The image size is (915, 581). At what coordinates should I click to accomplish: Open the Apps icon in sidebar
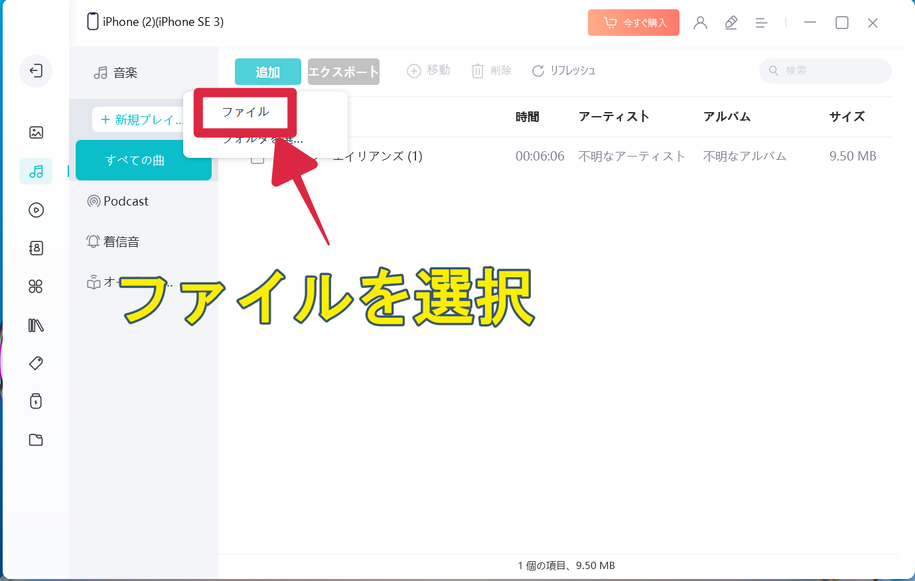(x=36, y=287)
